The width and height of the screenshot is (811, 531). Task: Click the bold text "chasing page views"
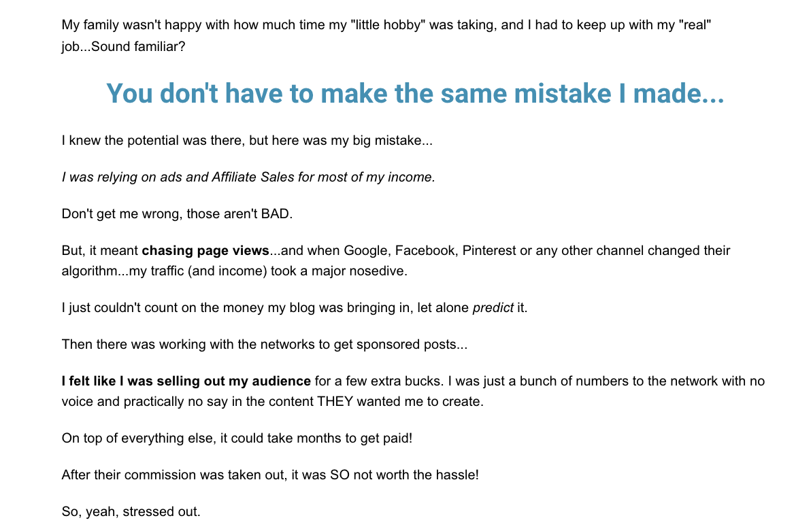coord(205,251)
